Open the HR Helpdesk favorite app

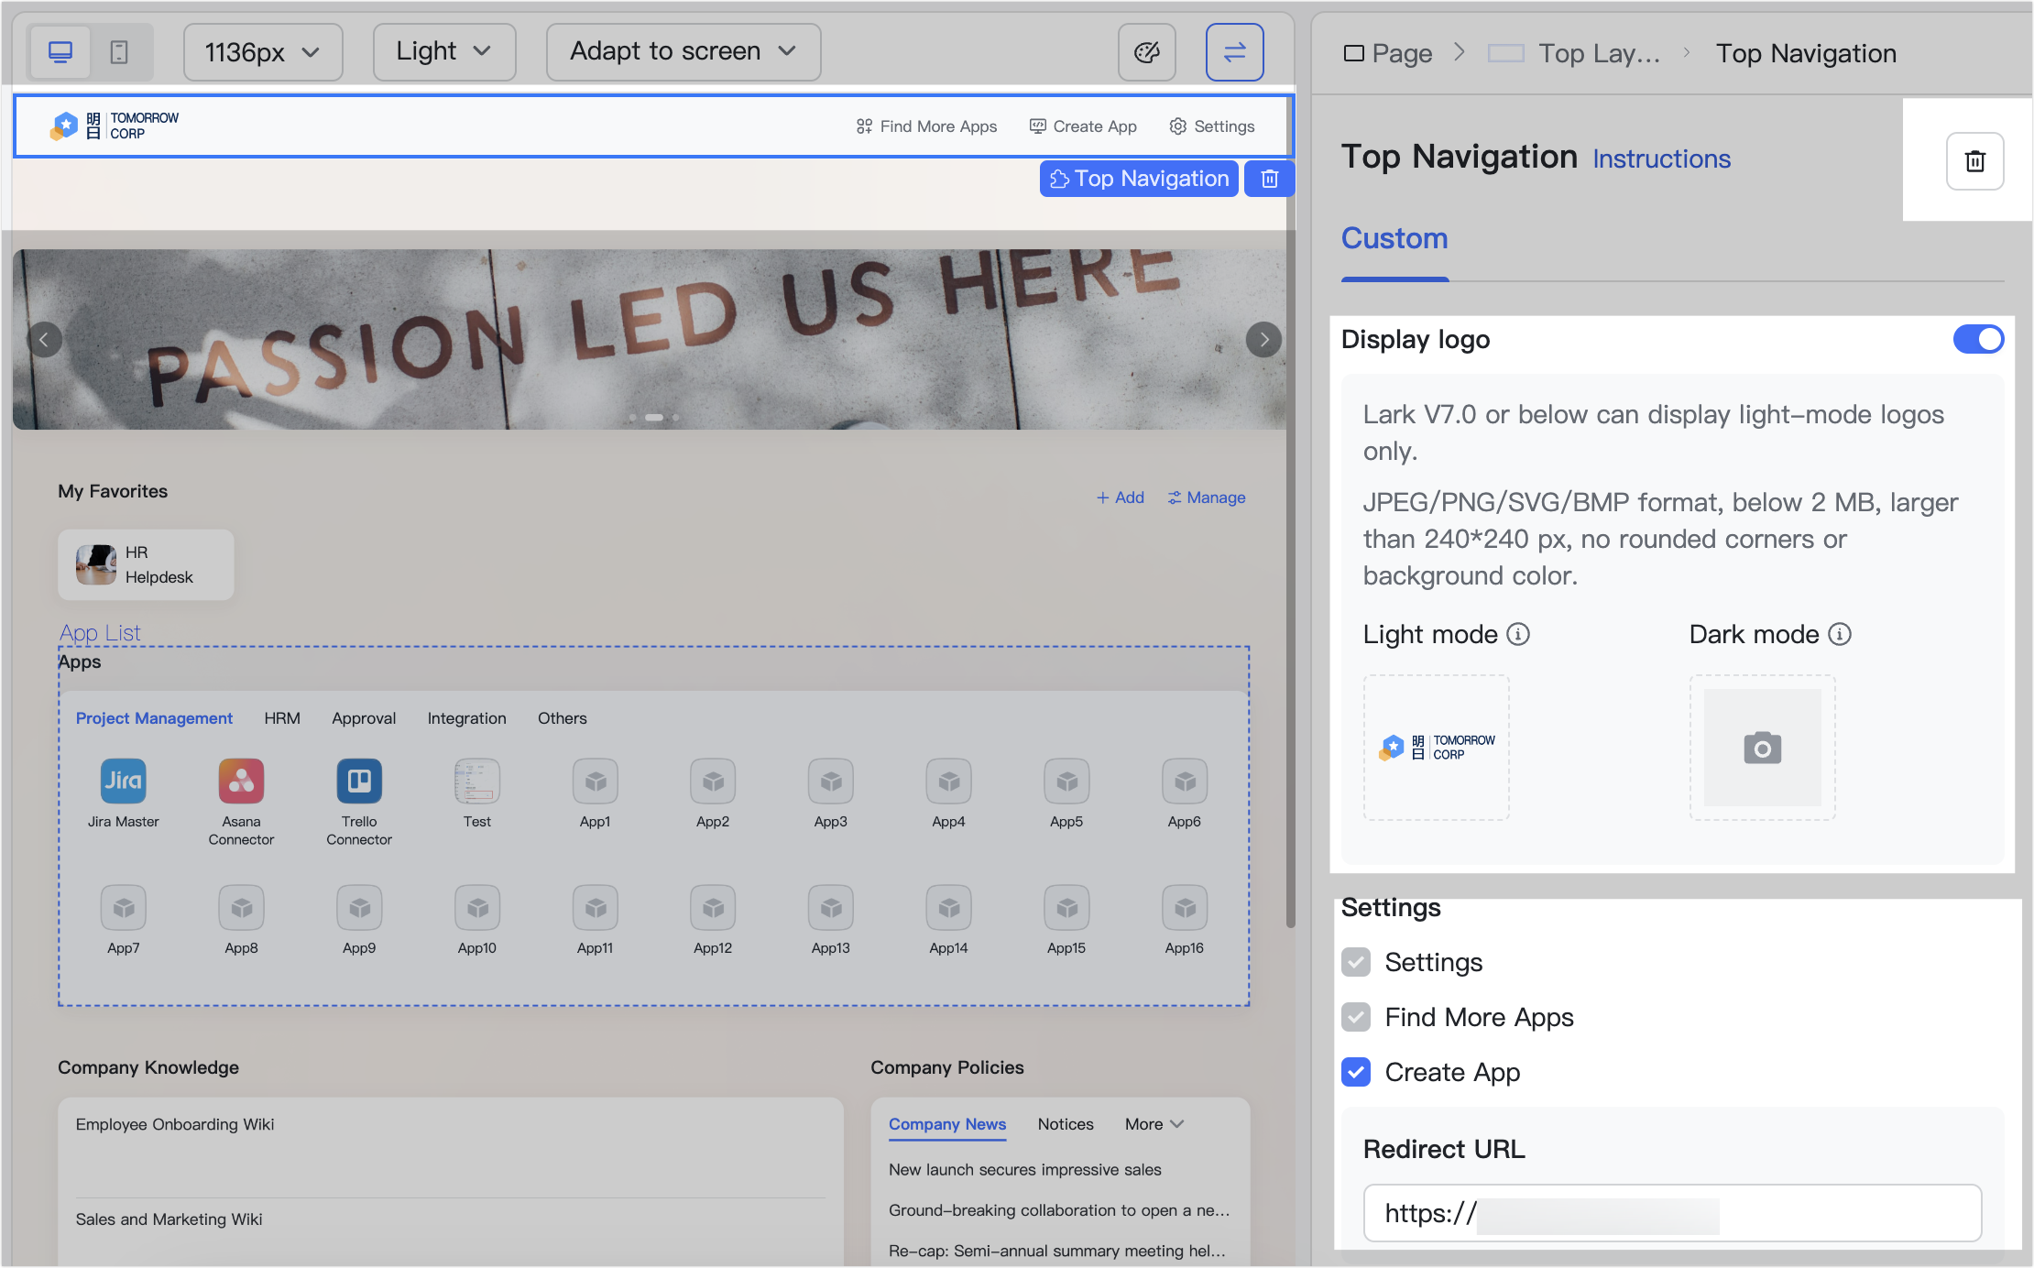(145, 564)
